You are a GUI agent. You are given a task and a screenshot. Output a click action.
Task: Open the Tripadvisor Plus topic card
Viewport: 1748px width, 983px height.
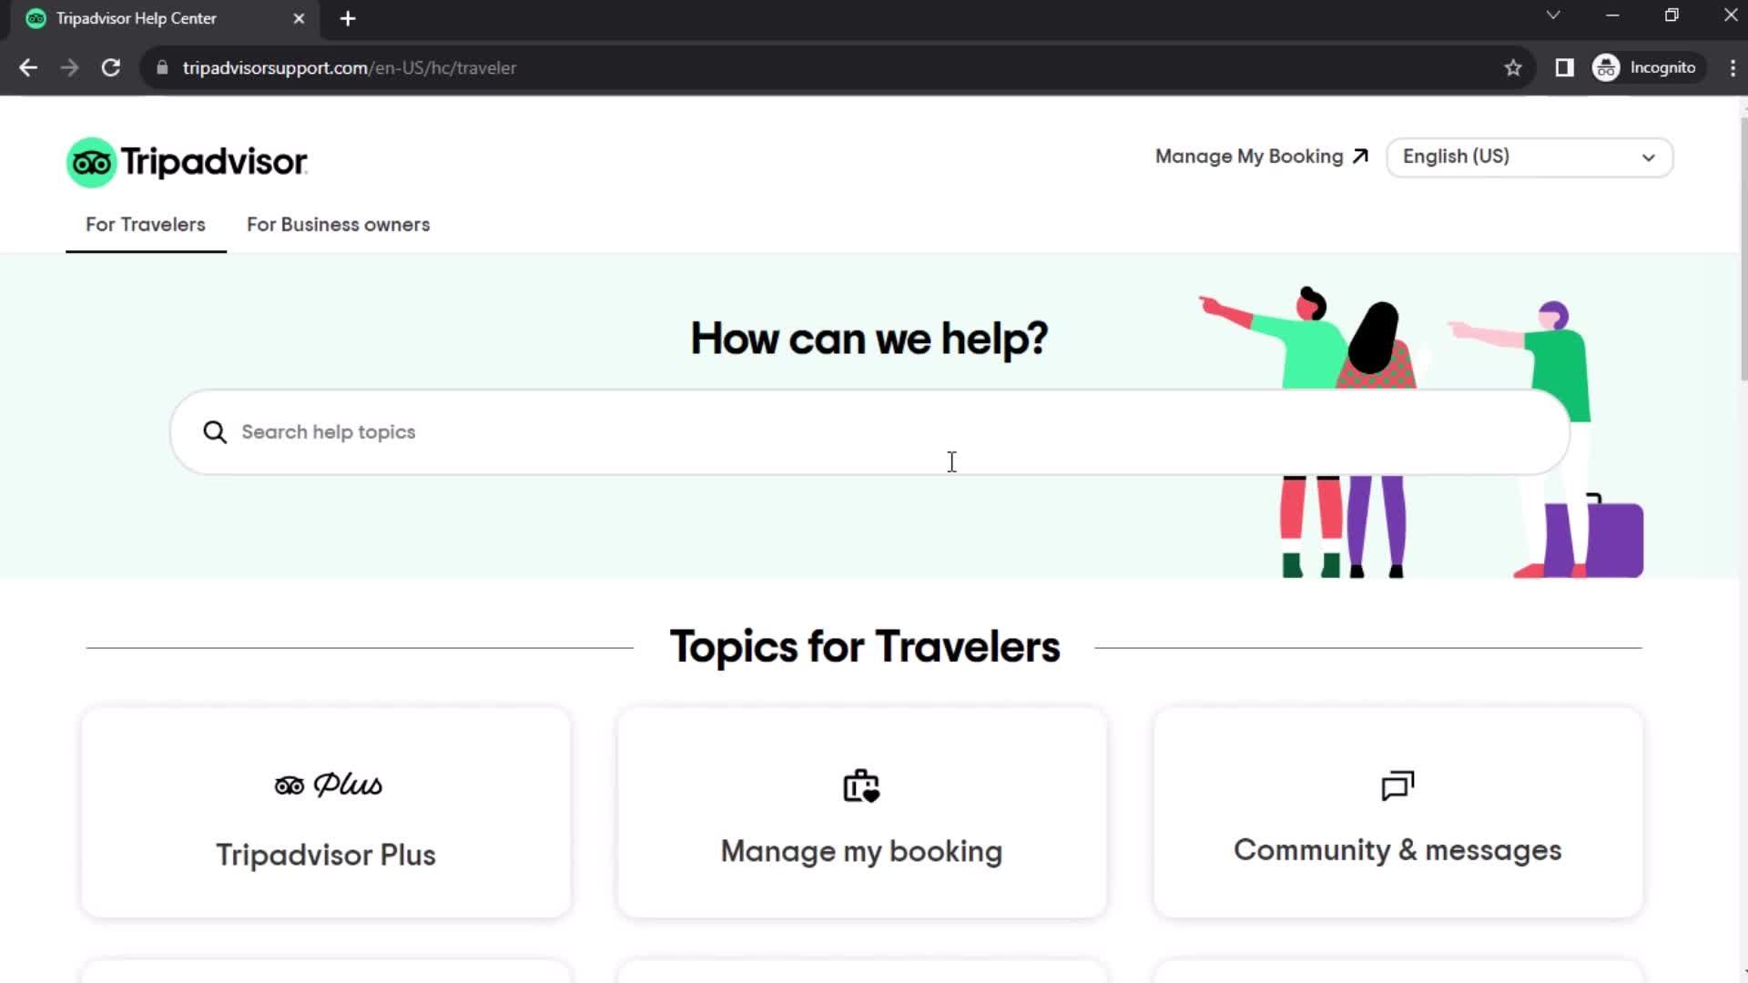[x=326, y=813]
